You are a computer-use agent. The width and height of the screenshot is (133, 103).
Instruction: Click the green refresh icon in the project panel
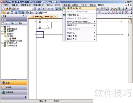pos(16,23)
